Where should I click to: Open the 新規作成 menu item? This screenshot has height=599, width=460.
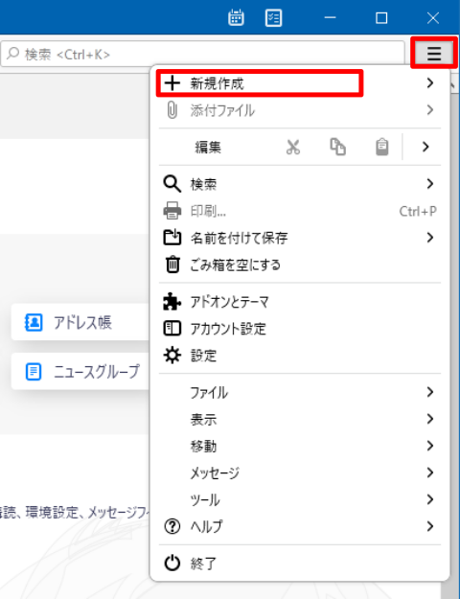(x=300, y=82)
